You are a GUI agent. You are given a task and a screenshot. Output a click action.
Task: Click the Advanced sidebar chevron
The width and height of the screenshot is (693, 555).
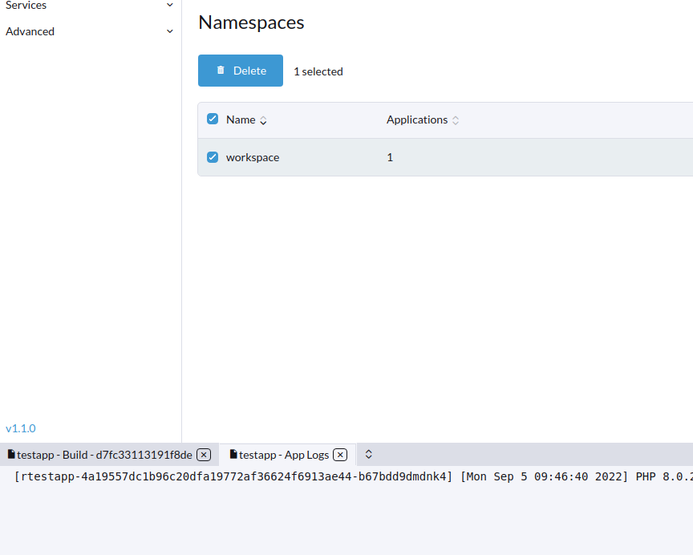pos(169,30)
